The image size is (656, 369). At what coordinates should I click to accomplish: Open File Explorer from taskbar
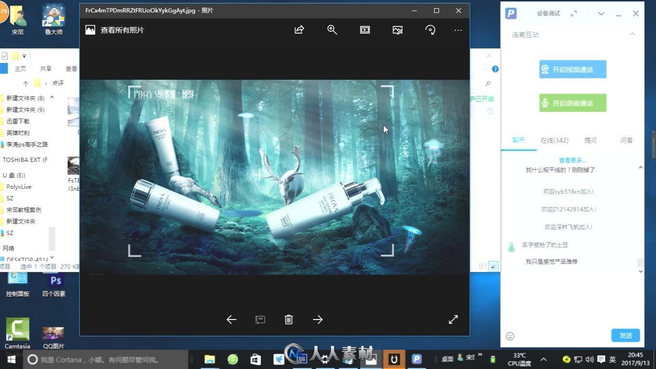(x=210, y=359)
